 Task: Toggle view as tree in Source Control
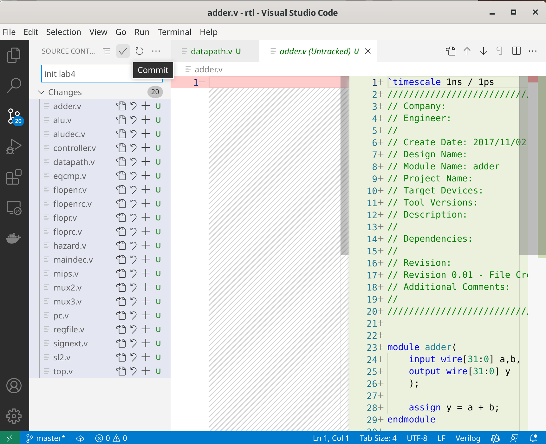[x=107, y=51]
